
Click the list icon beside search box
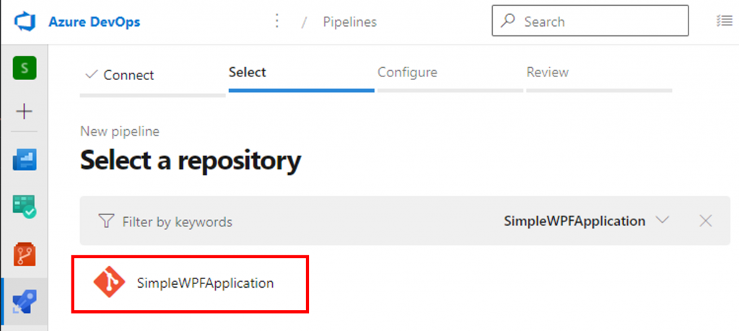[724, 22]
